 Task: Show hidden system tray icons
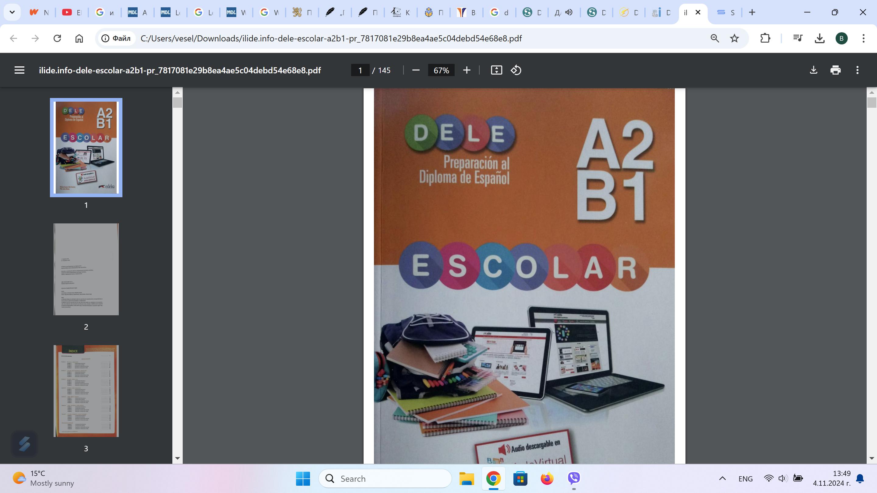(722, 478)
